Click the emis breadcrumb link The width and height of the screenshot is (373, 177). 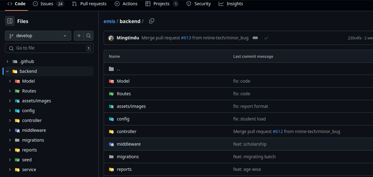109,21
